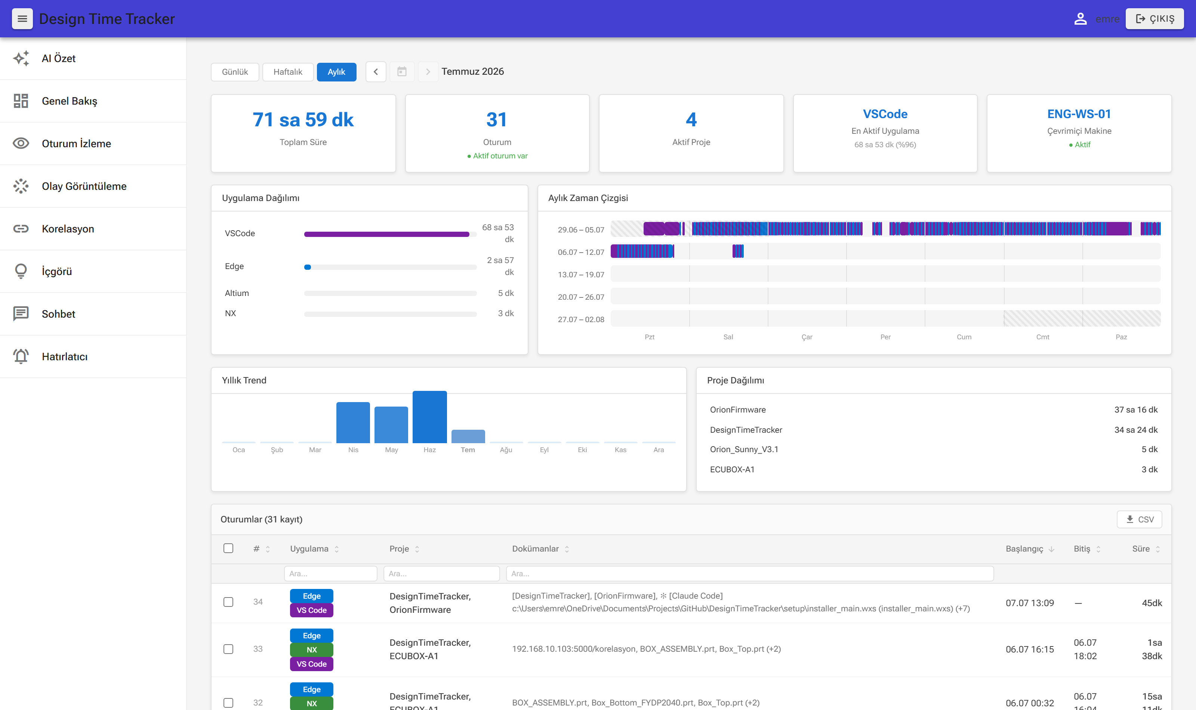Open Sohbet menu item
1196x710 pixels.
click(93, 314)
